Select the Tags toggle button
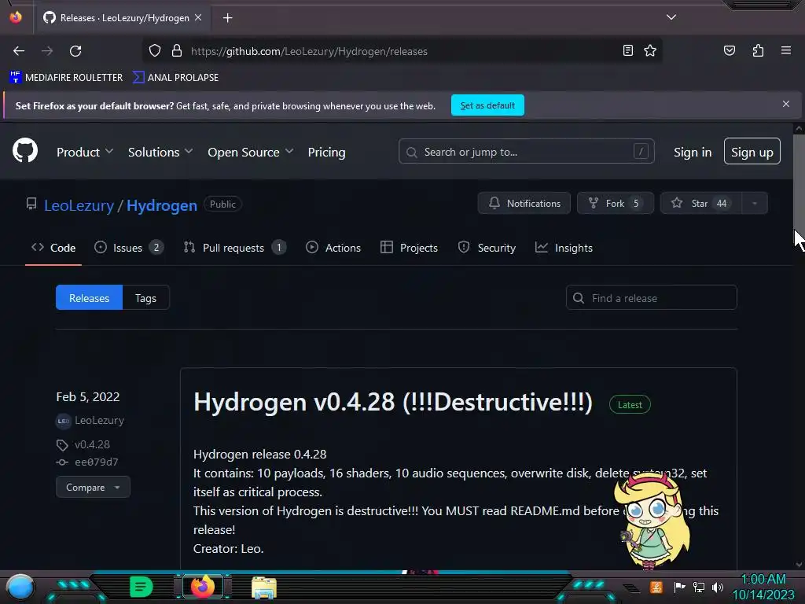This screenshot has width=805, height=604. click(x=145, y=298)
